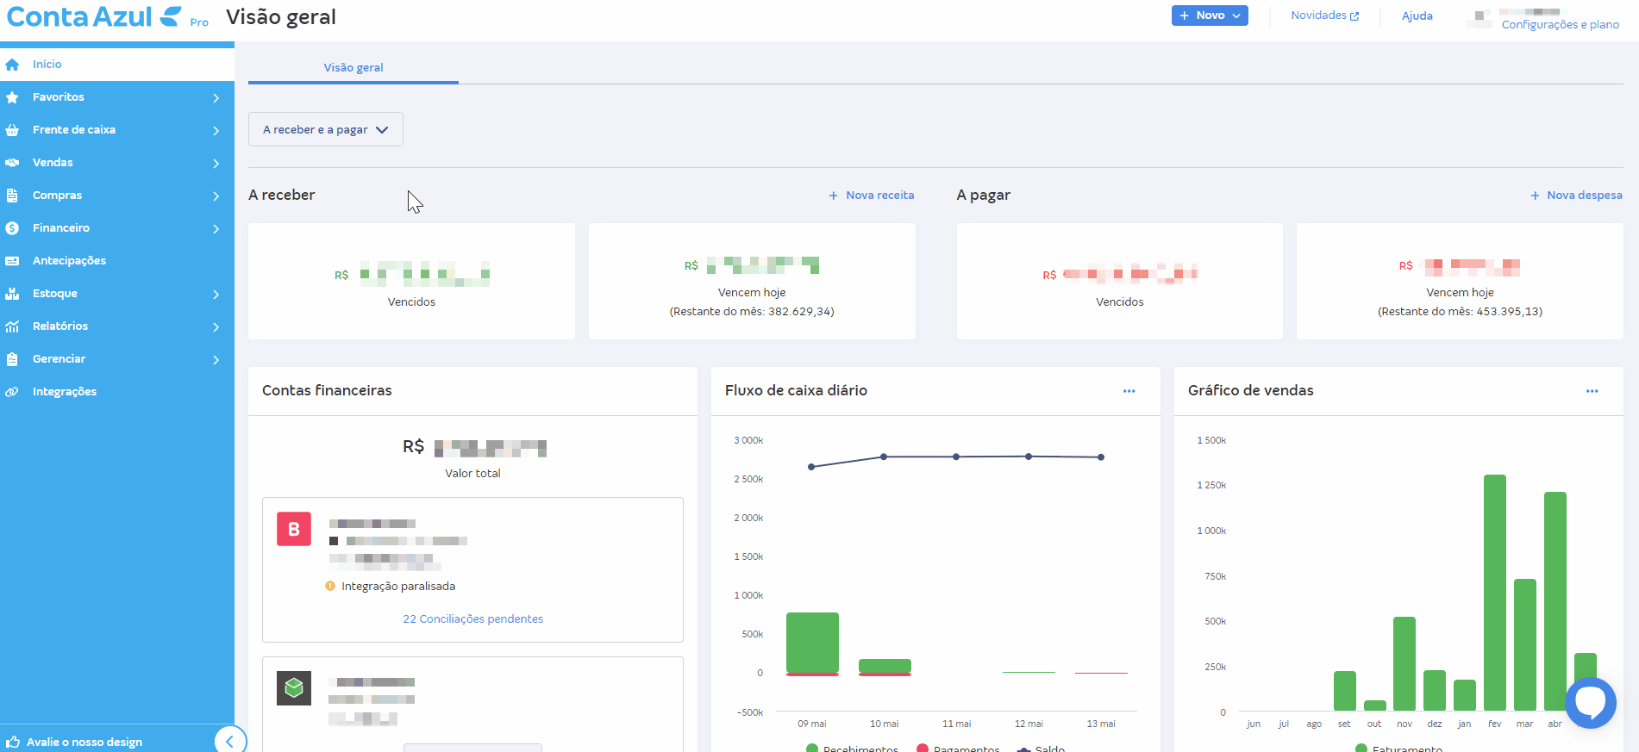This screenshot has width=1639, height=752.
Task: Expand the Favoritos submenu chevron
Action: 216,98
